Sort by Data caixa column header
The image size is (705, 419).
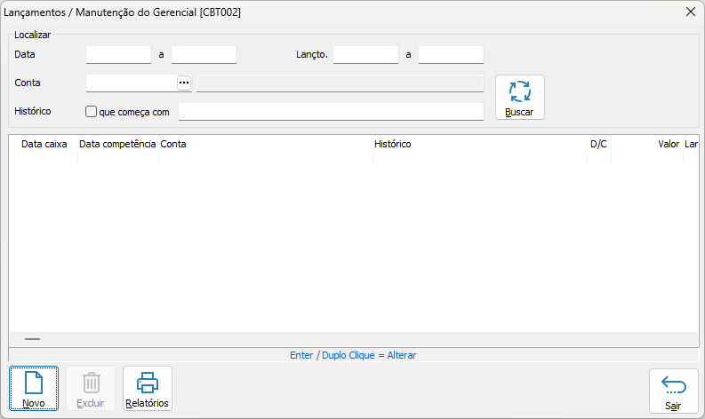44,144
